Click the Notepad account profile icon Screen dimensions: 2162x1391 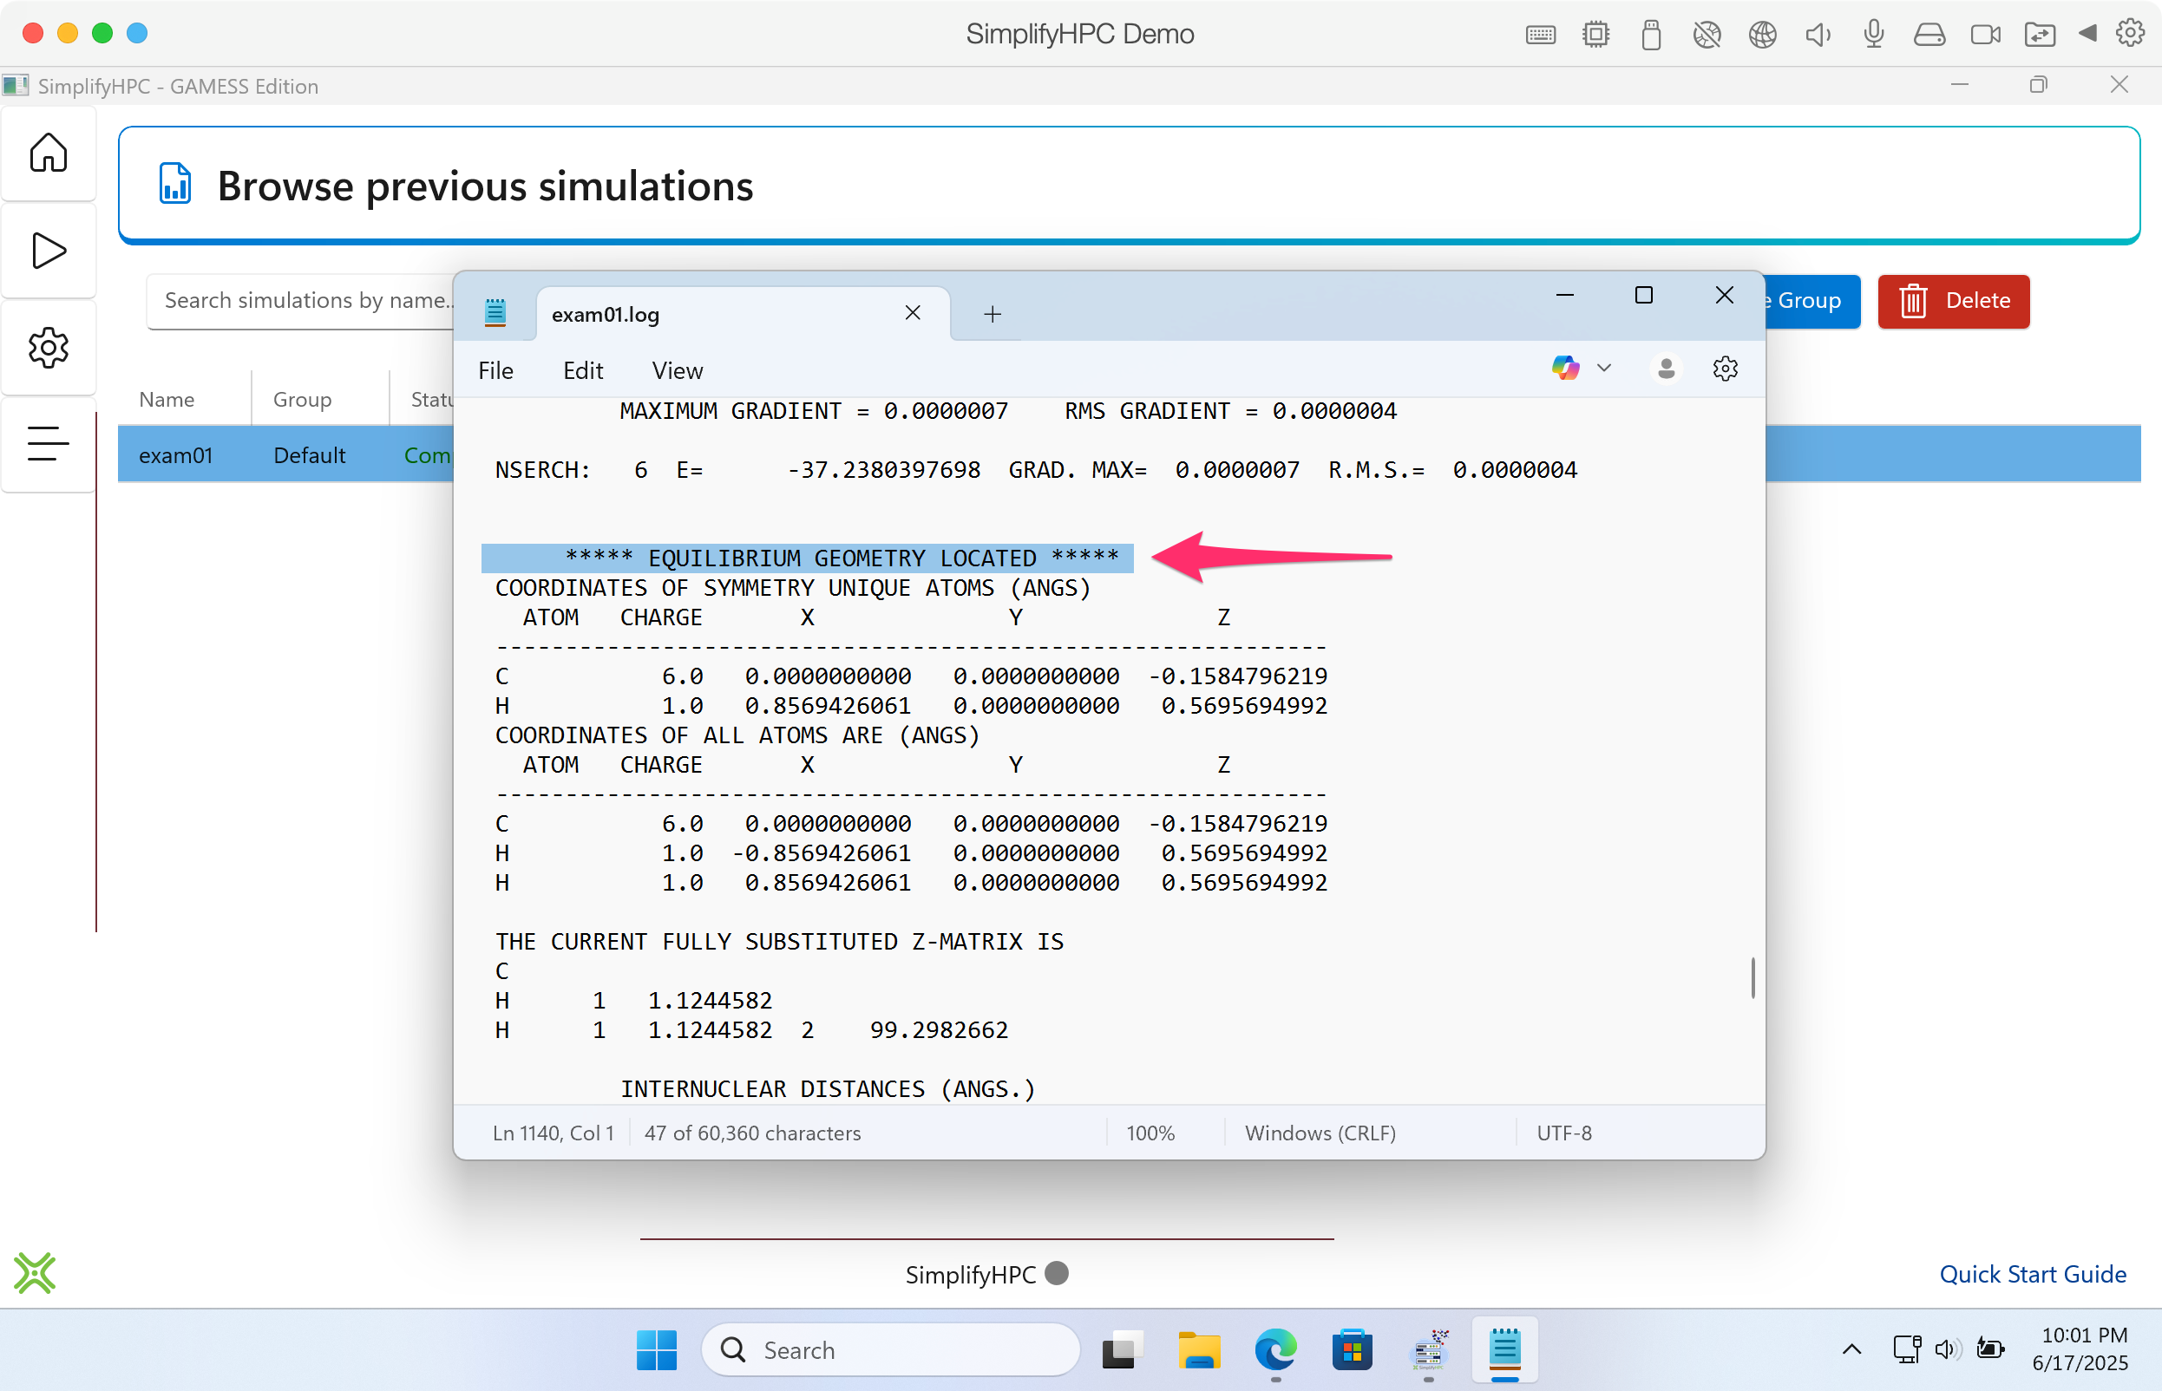1666,369
